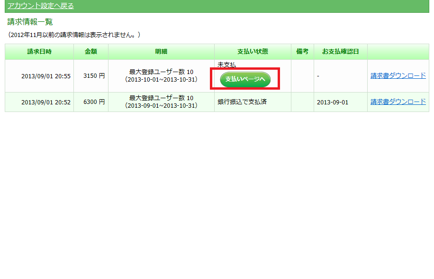Screen dimensions: 434x279
Task: Open the 支払いページへ button
Action: tap(245, 79)
